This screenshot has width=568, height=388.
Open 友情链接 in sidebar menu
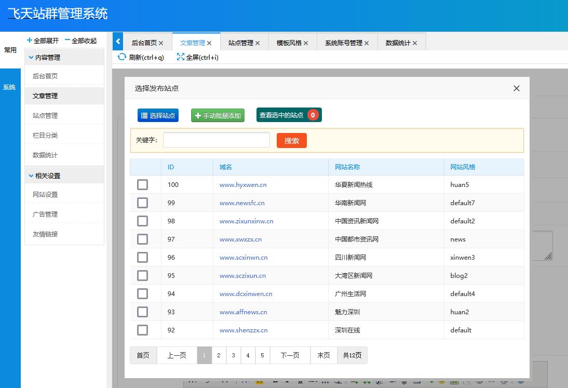(x=64, y=234)
